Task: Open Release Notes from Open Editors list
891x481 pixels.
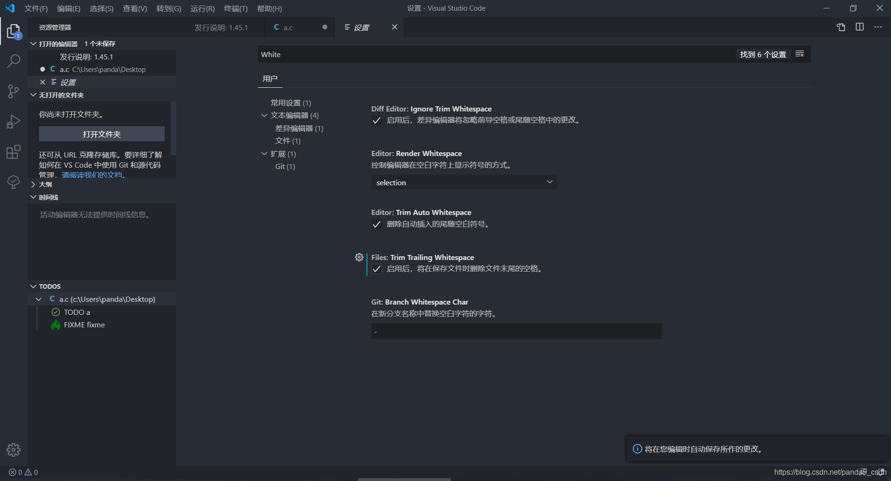Action: point(102,57)
